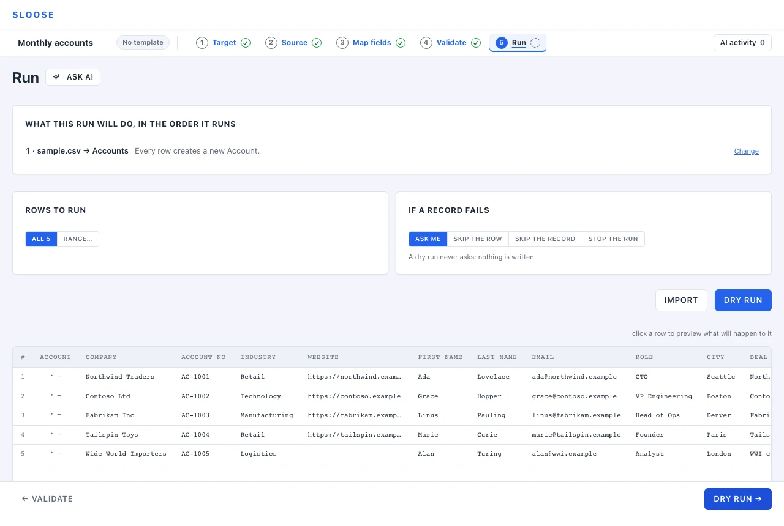
Task: Choose SKIP THE RECORD option
Action: [545, 239]
